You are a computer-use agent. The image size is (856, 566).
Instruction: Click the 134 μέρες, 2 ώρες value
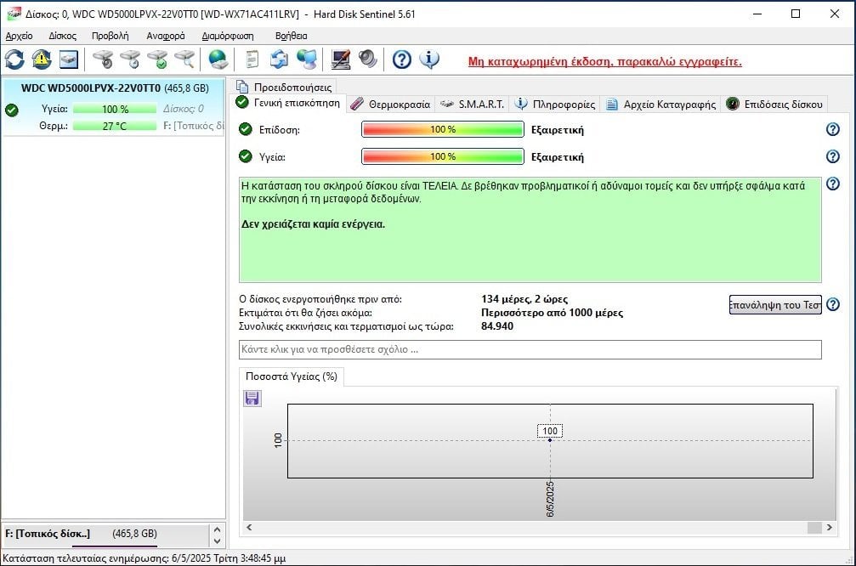(x=524, y=299)
